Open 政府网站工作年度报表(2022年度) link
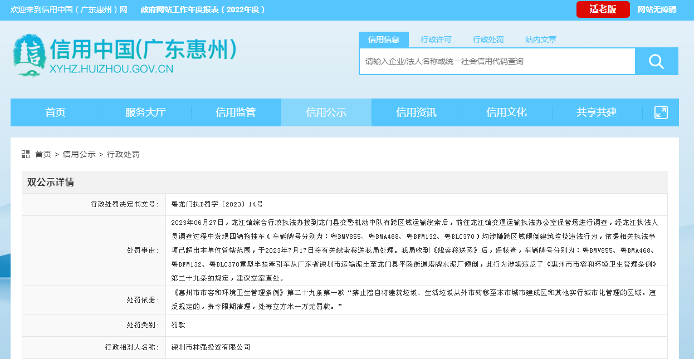The height and width of the screenshot is (359, 694). [x=203, y=9]
